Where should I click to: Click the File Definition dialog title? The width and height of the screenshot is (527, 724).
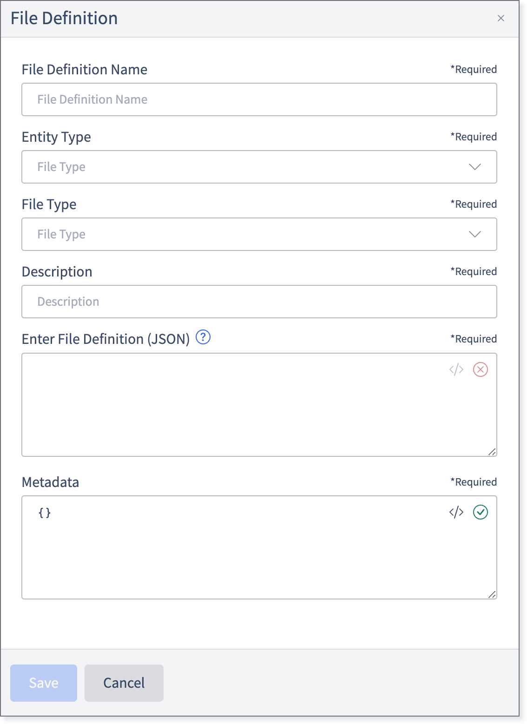point(64,18)
